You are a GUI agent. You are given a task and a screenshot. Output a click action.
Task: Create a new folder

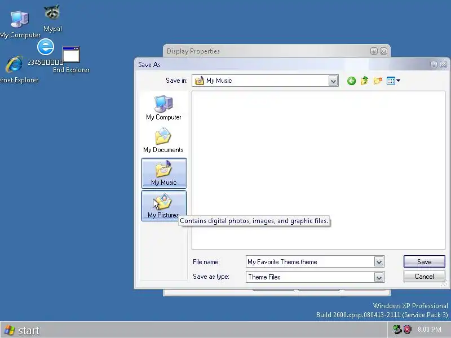click(x=378, y=81)
